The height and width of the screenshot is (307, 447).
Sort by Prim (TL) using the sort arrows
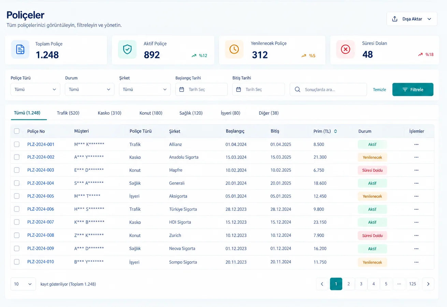(335, 131)
